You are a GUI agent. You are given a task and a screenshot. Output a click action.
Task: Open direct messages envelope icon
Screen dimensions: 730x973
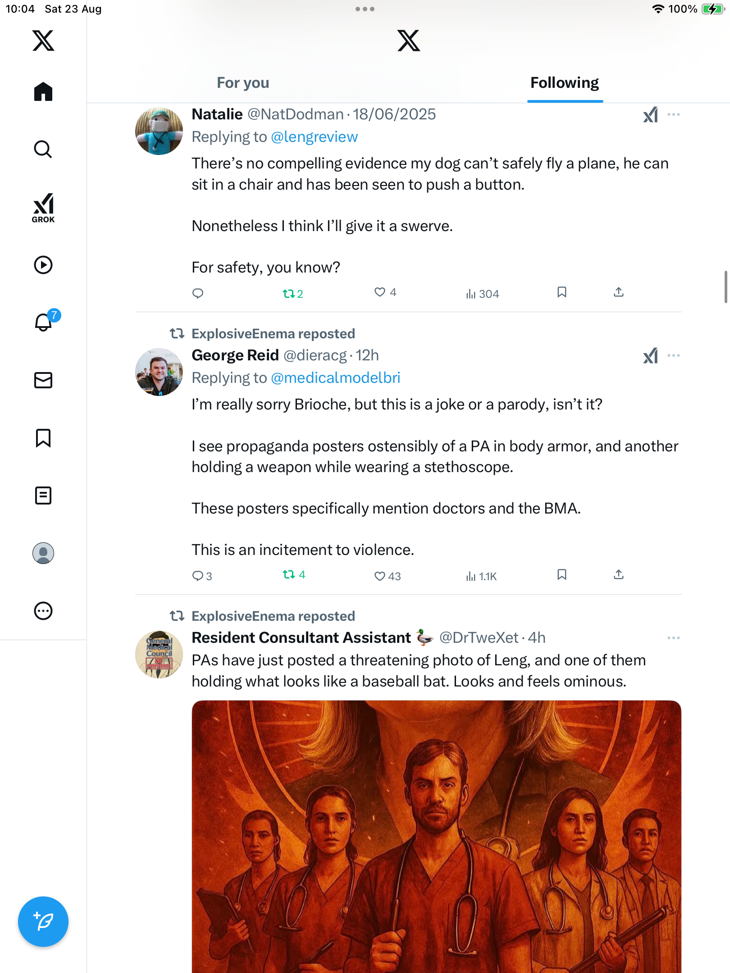point(43,380)
